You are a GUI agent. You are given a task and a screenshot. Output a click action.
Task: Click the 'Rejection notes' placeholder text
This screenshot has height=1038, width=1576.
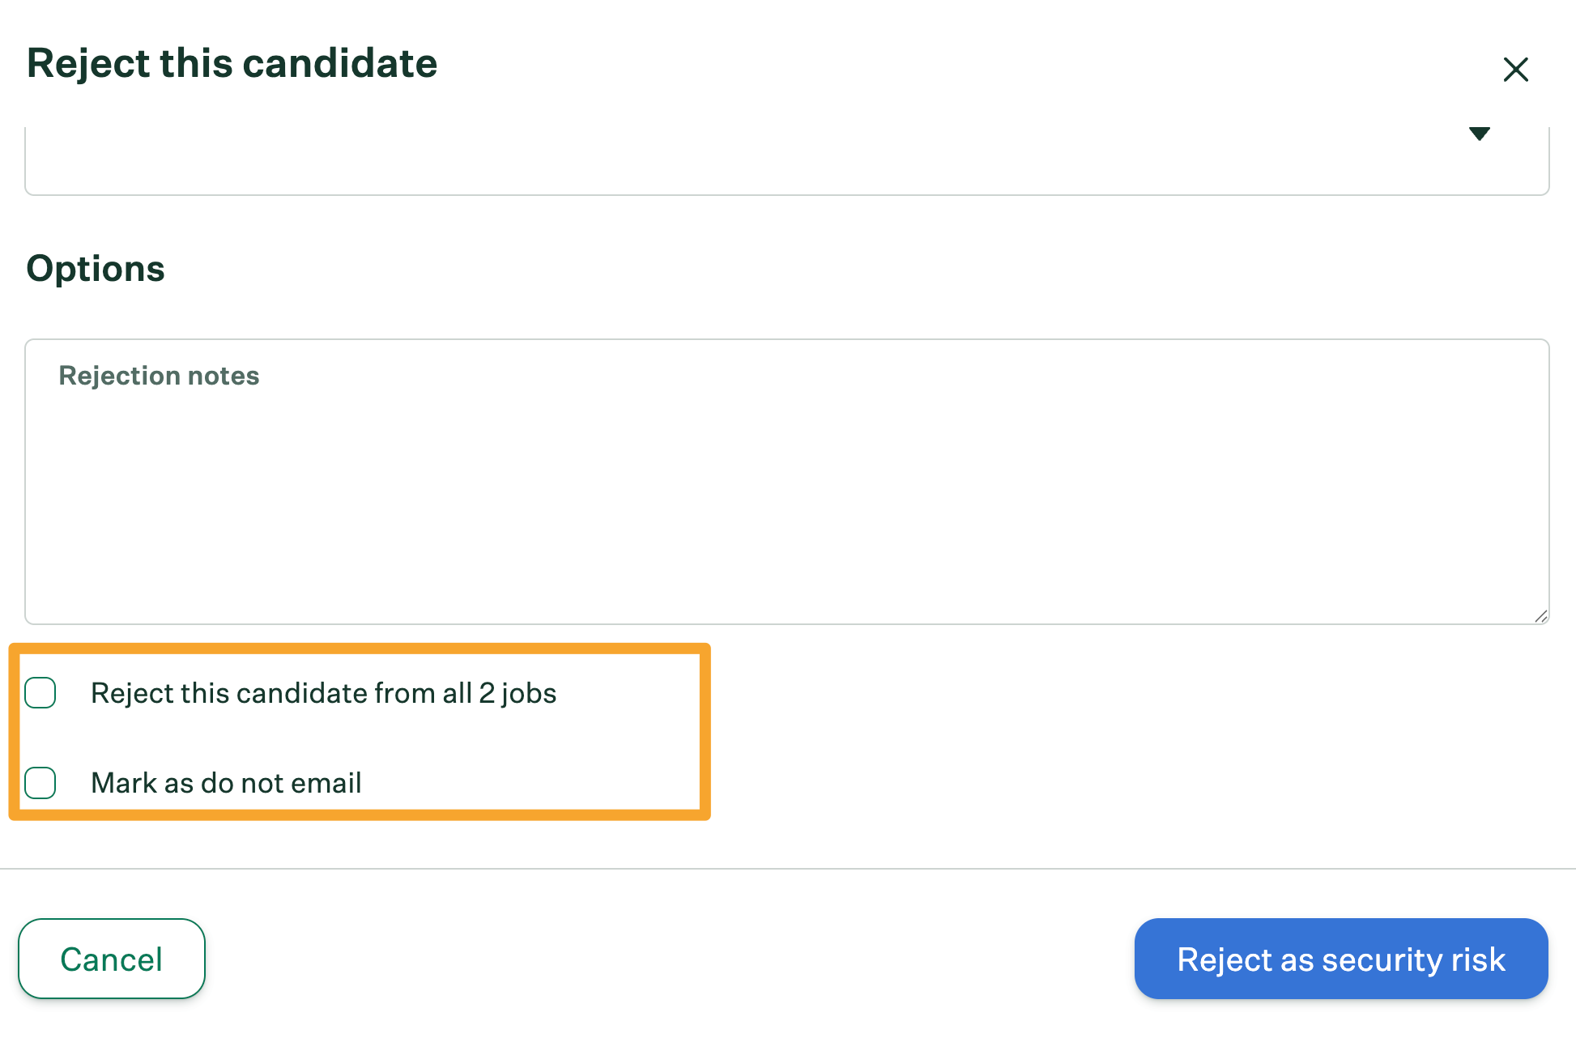click(x=159, y=376)
